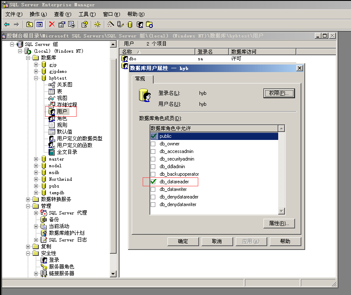Enable the db_backupoperator checkbox
The height and width of the screenshot is (295, 351).
(153, 174)
